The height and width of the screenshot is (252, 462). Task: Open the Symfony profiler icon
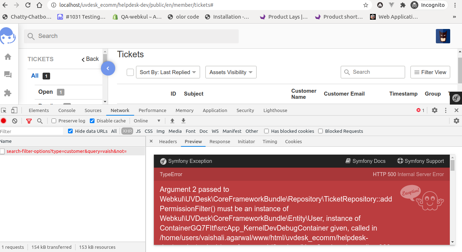456,98
